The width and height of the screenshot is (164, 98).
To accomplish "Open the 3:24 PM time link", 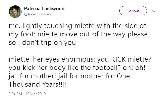I will 15,94.
